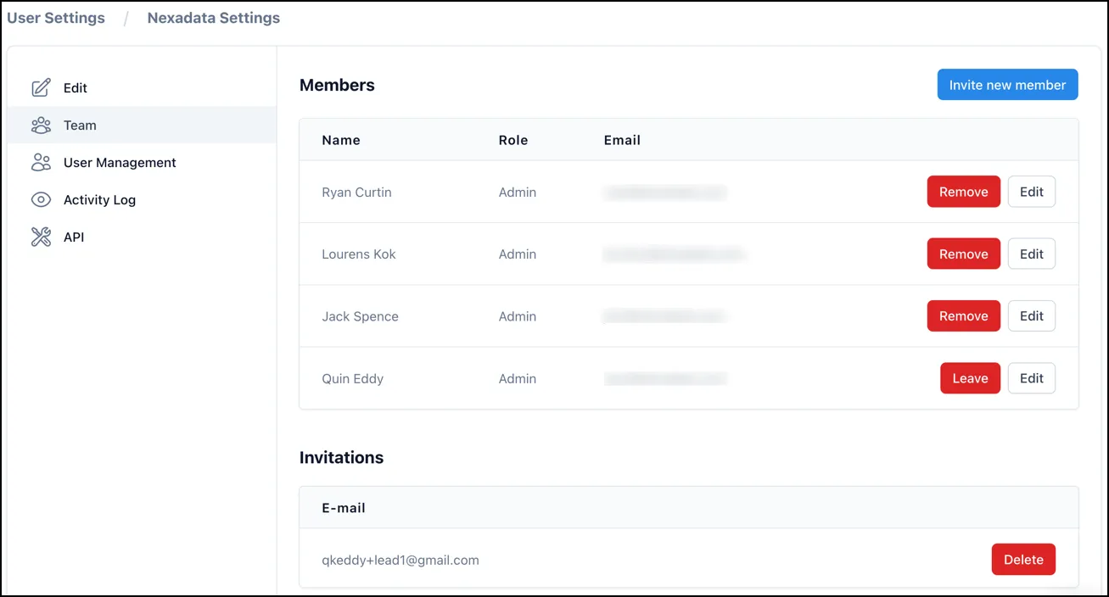Leave team as Quin Eddy
The image size is (1109, 597).
coord(970,378)
